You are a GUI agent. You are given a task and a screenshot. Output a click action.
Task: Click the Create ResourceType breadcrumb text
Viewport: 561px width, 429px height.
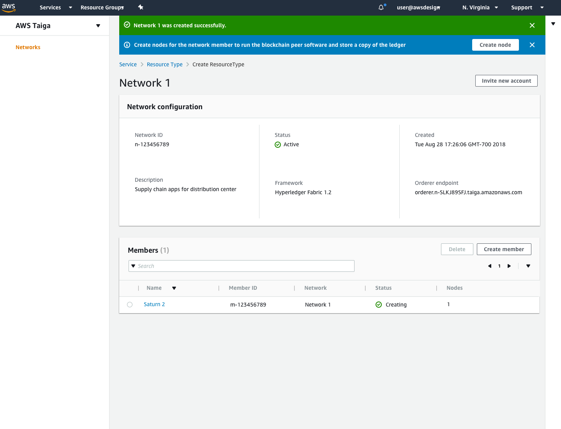pyautogui.click(x=218, y=64)
